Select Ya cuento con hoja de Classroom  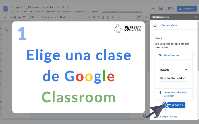click(174, 94)
